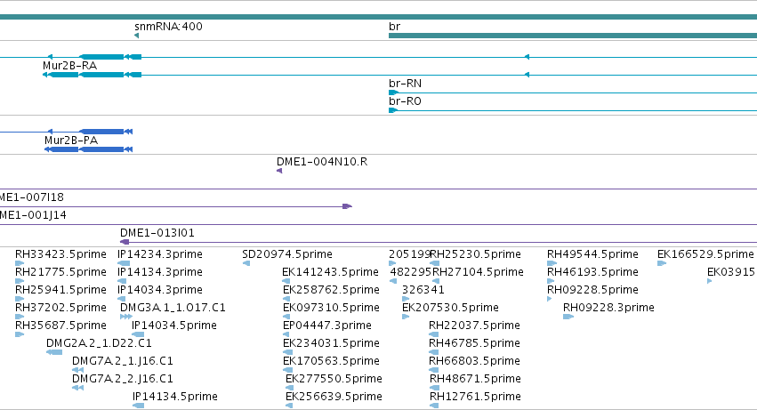Select the RH33423.5prime EST glyph
The width and height of the screenshot is (757, 410).
(x=20, y=263)
